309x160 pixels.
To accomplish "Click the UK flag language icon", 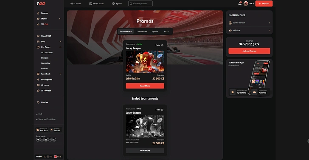I will (x=55, y=157).
